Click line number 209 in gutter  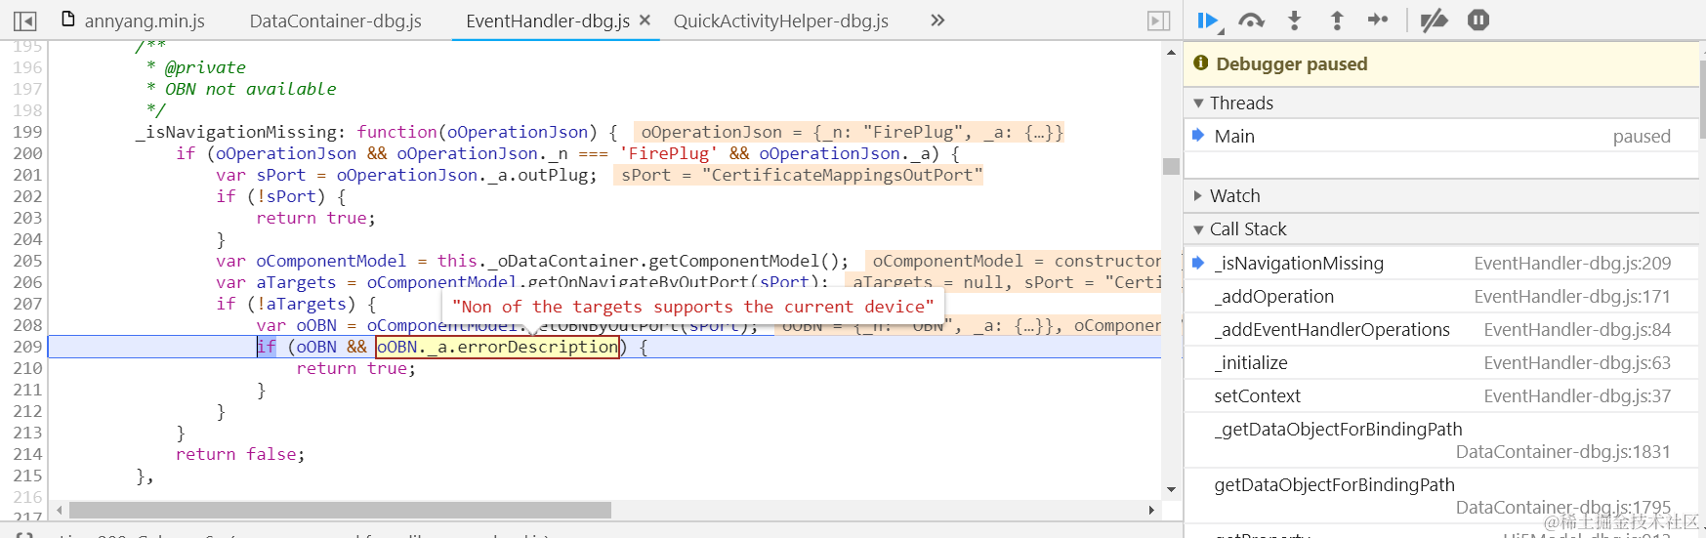pos(27,347)
